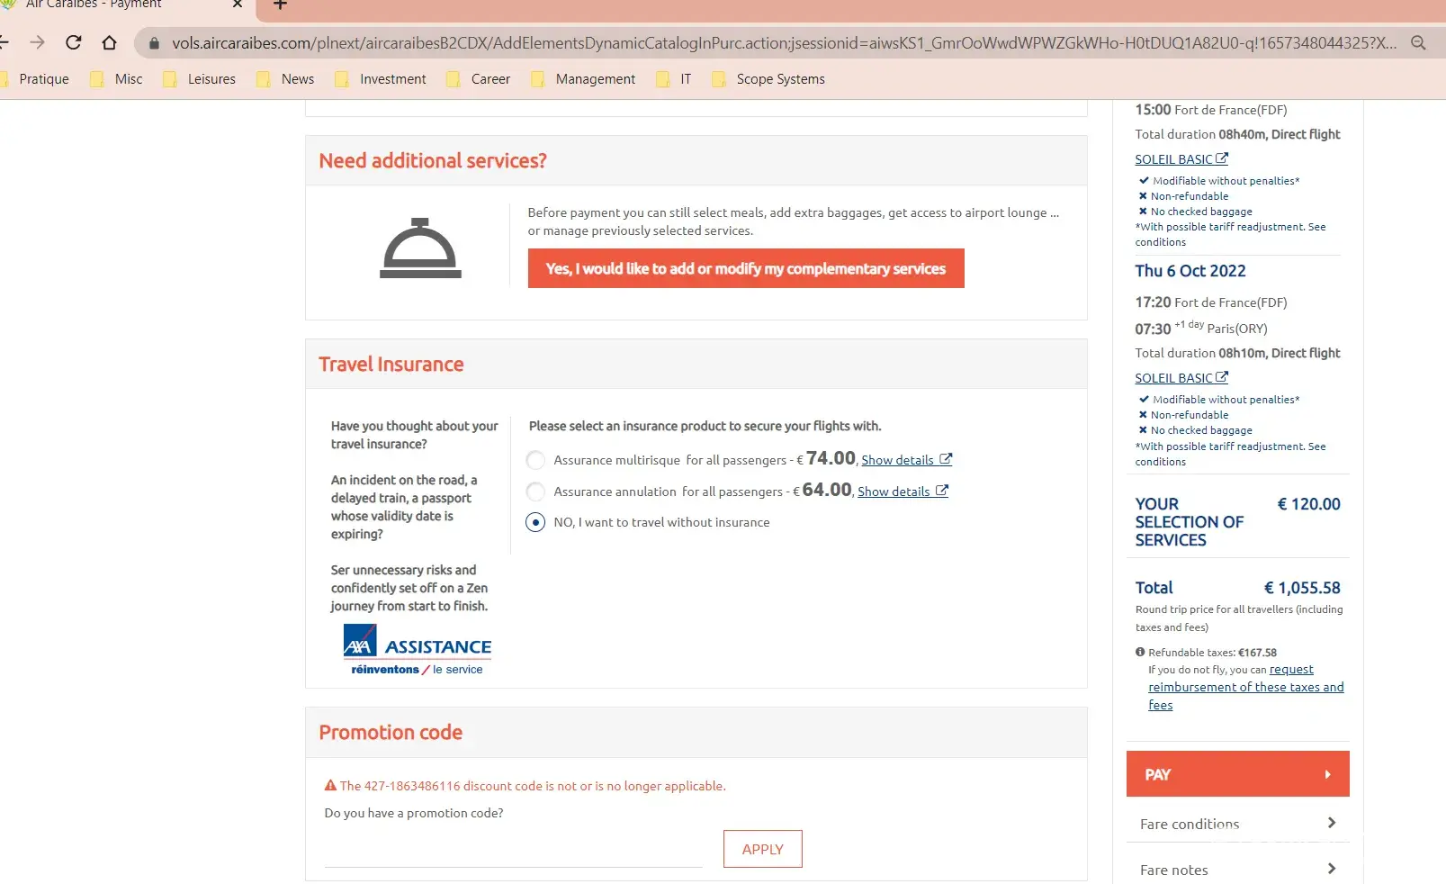
Task: Click the 17:20 Fort de France departure
Action: point(1211,302)
